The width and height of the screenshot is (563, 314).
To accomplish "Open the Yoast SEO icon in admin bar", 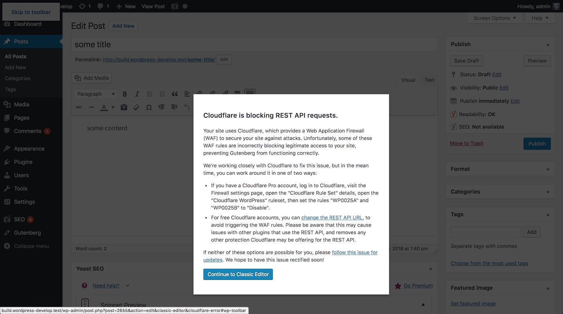I will (x=174, y=6).
